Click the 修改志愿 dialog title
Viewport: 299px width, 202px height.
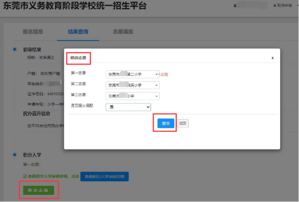[x=78, y=58]
